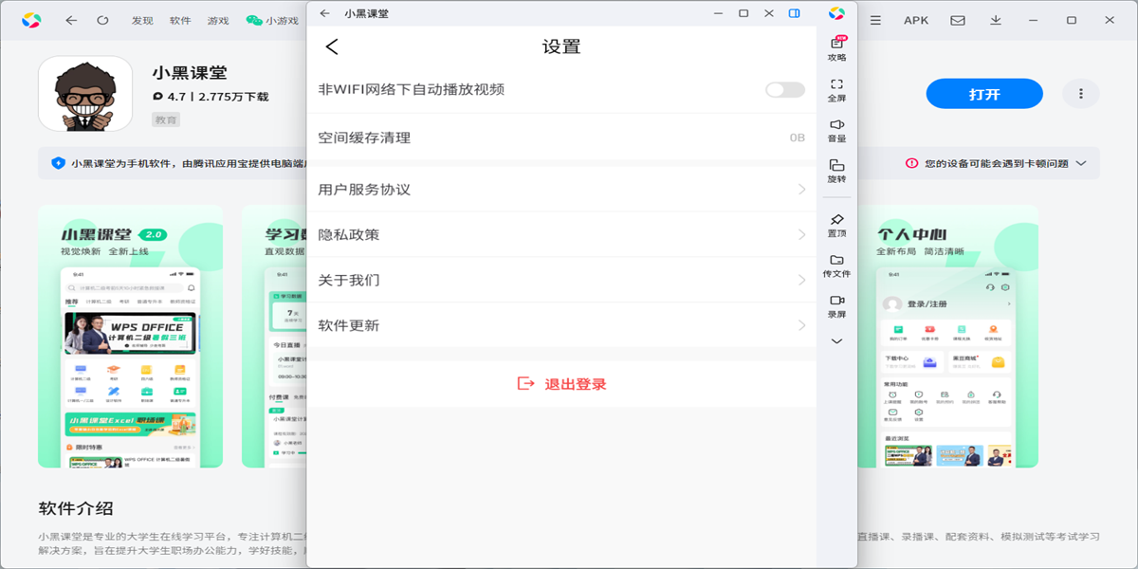The image size is (1138, 569).
Task: Click 0B cache size value
Action: point(798,138)
